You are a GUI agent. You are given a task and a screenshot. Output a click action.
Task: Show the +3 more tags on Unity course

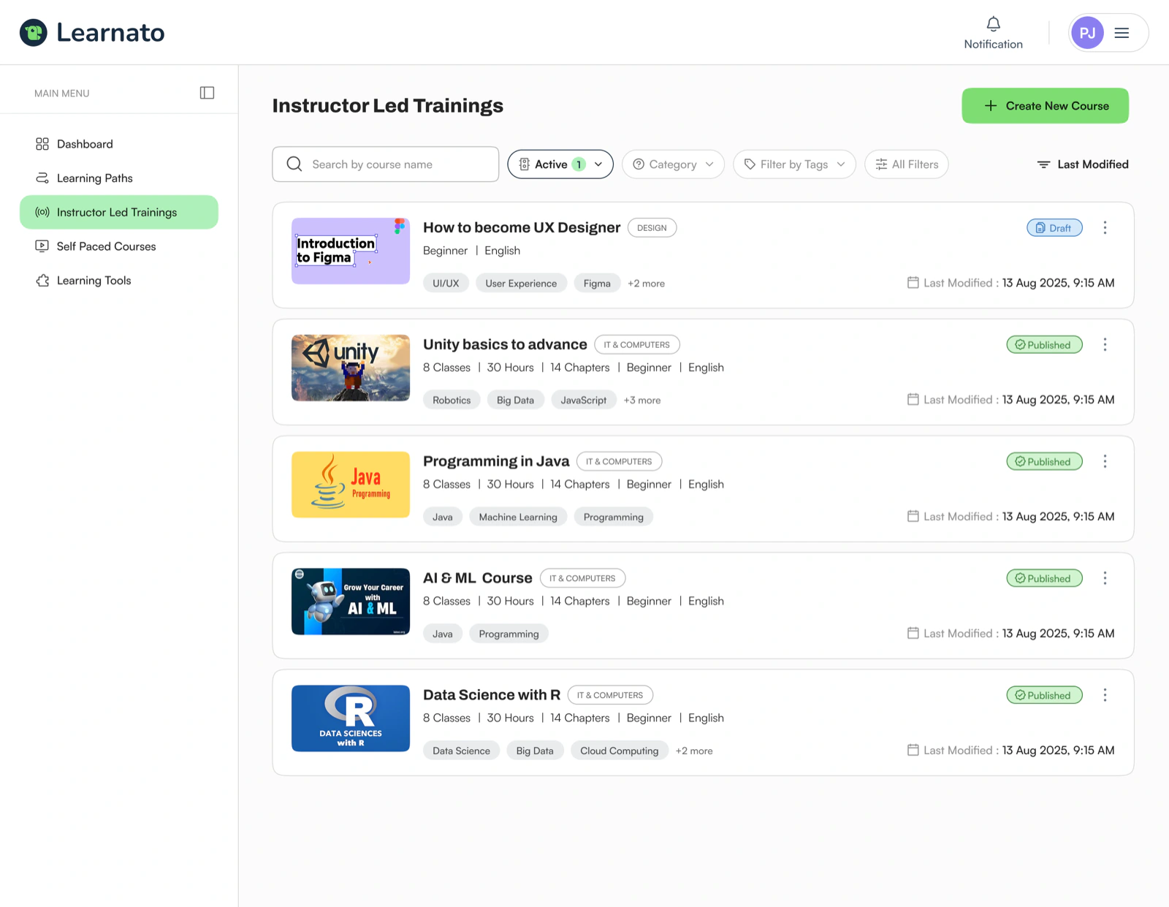pos(641,401)
